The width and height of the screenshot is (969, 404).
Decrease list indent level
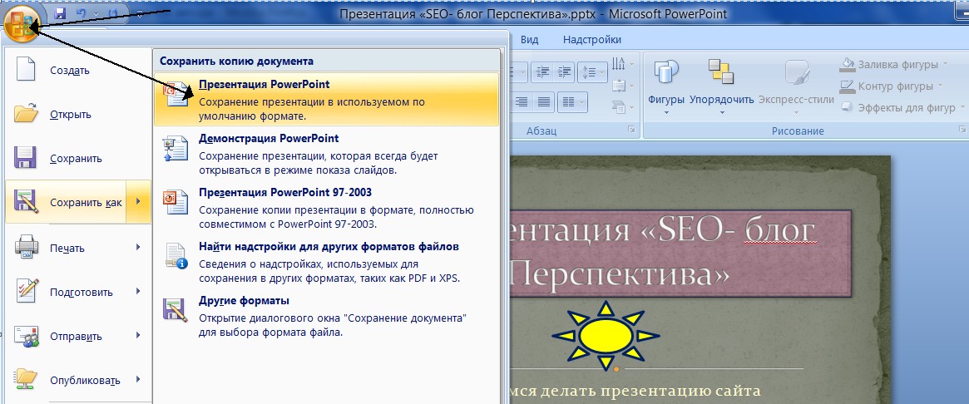543,71
